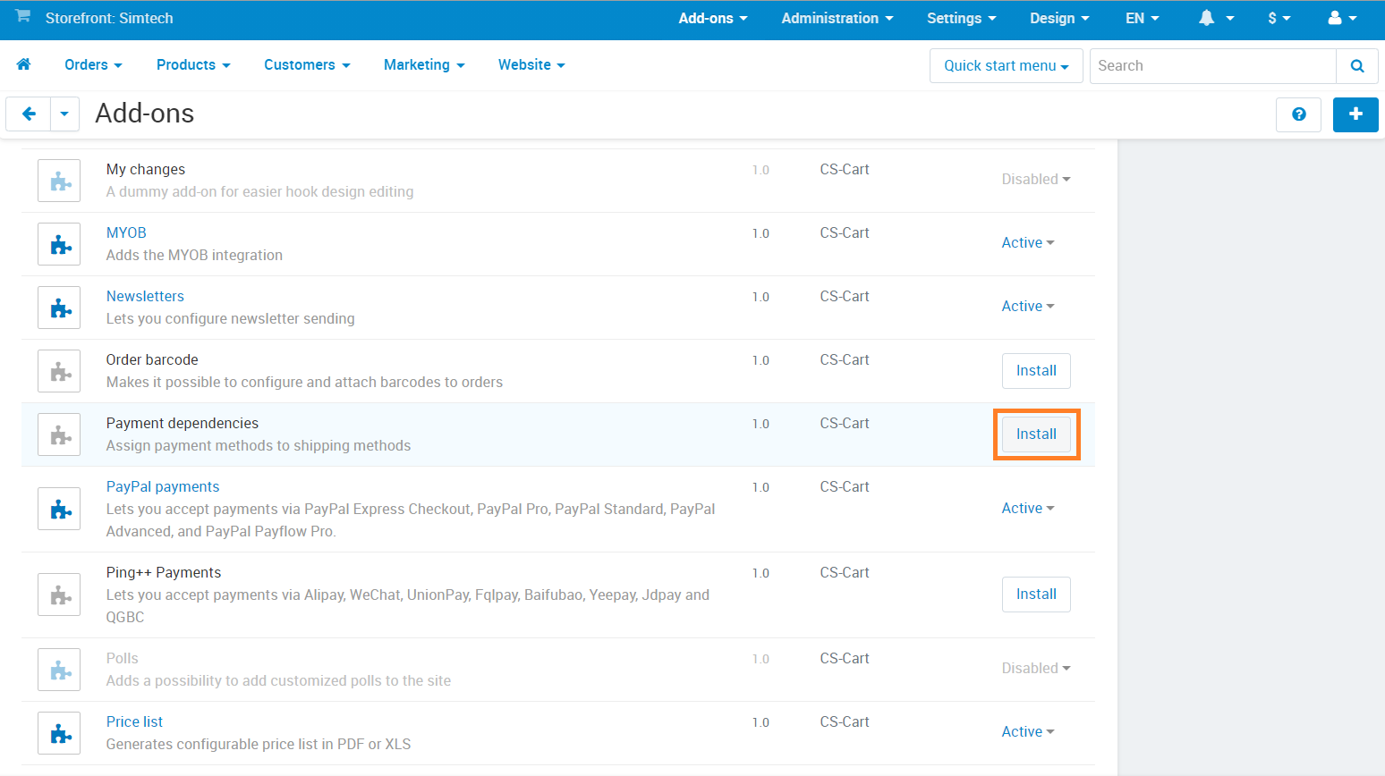Open the Active status dropdown for Newsletters

coord(1028,307)
